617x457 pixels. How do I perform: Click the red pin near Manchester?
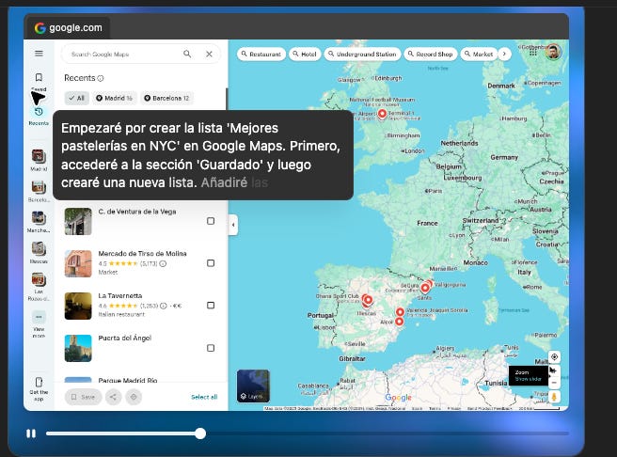[382, 114]
